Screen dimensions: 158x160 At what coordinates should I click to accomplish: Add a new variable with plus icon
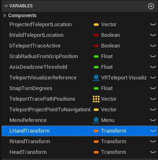151,6
